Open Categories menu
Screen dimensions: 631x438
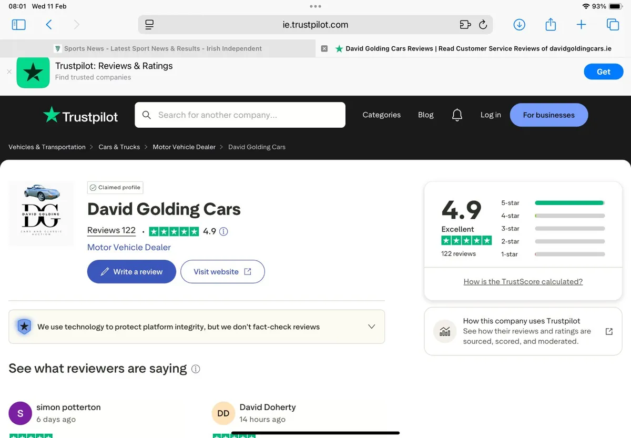381,115
